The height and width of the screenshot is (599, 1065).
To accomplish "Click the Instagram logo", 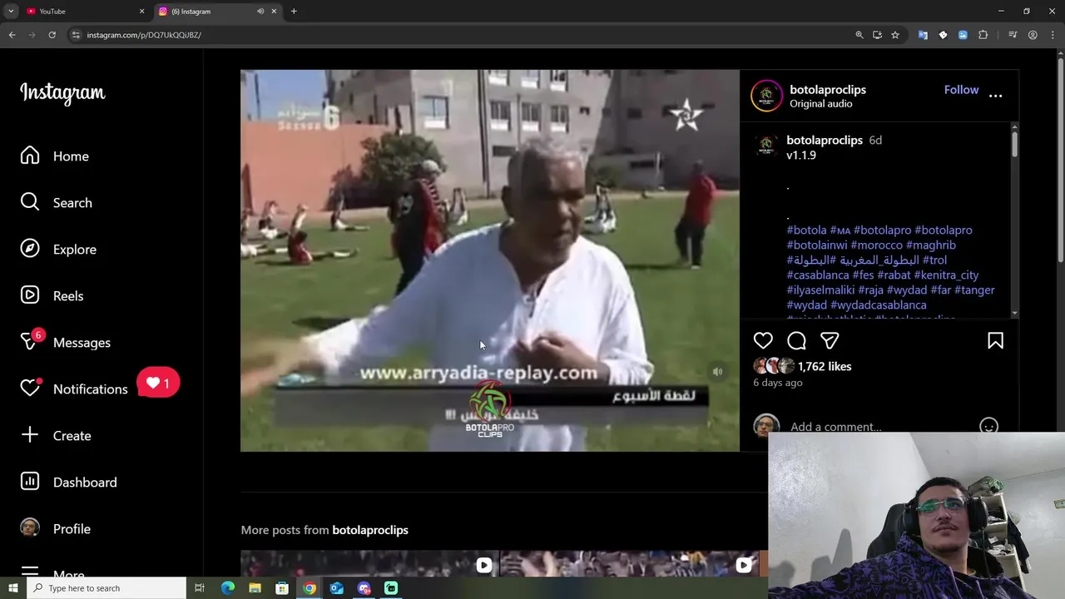I will (x=62, y=93).
